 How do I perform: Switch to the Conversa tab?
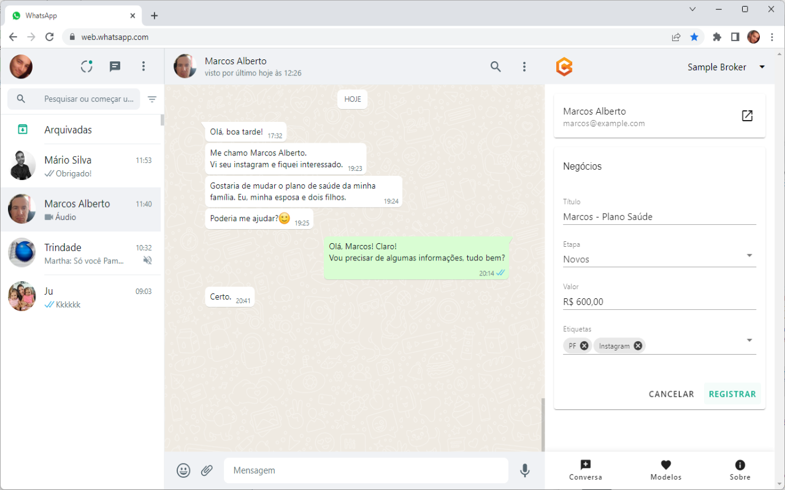(586, 470)
